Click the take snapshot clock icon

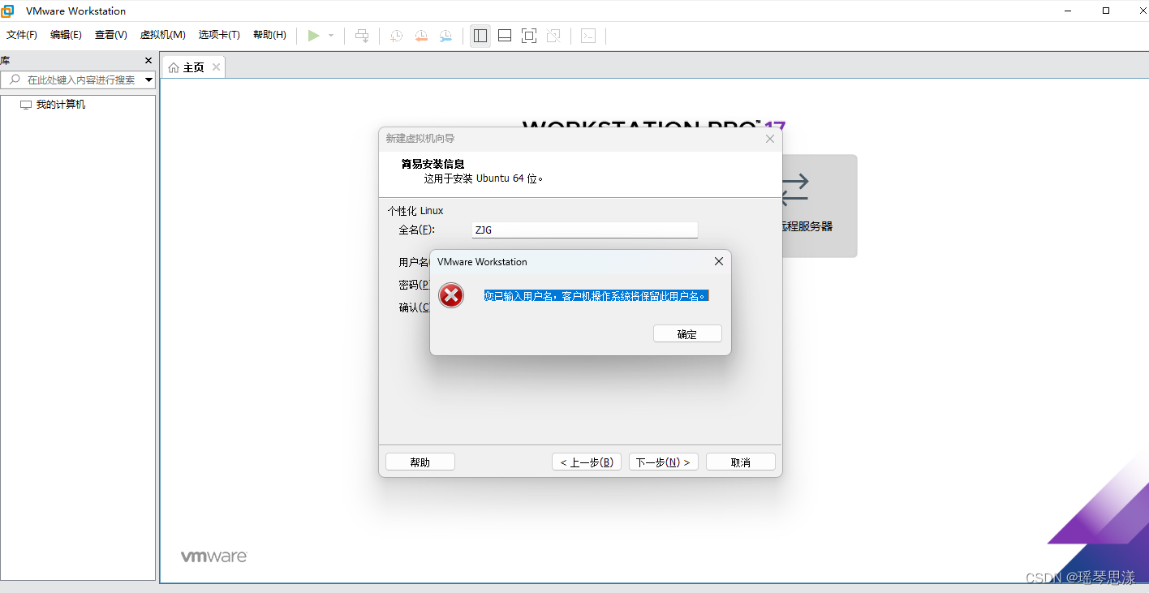tap(396, 36)
